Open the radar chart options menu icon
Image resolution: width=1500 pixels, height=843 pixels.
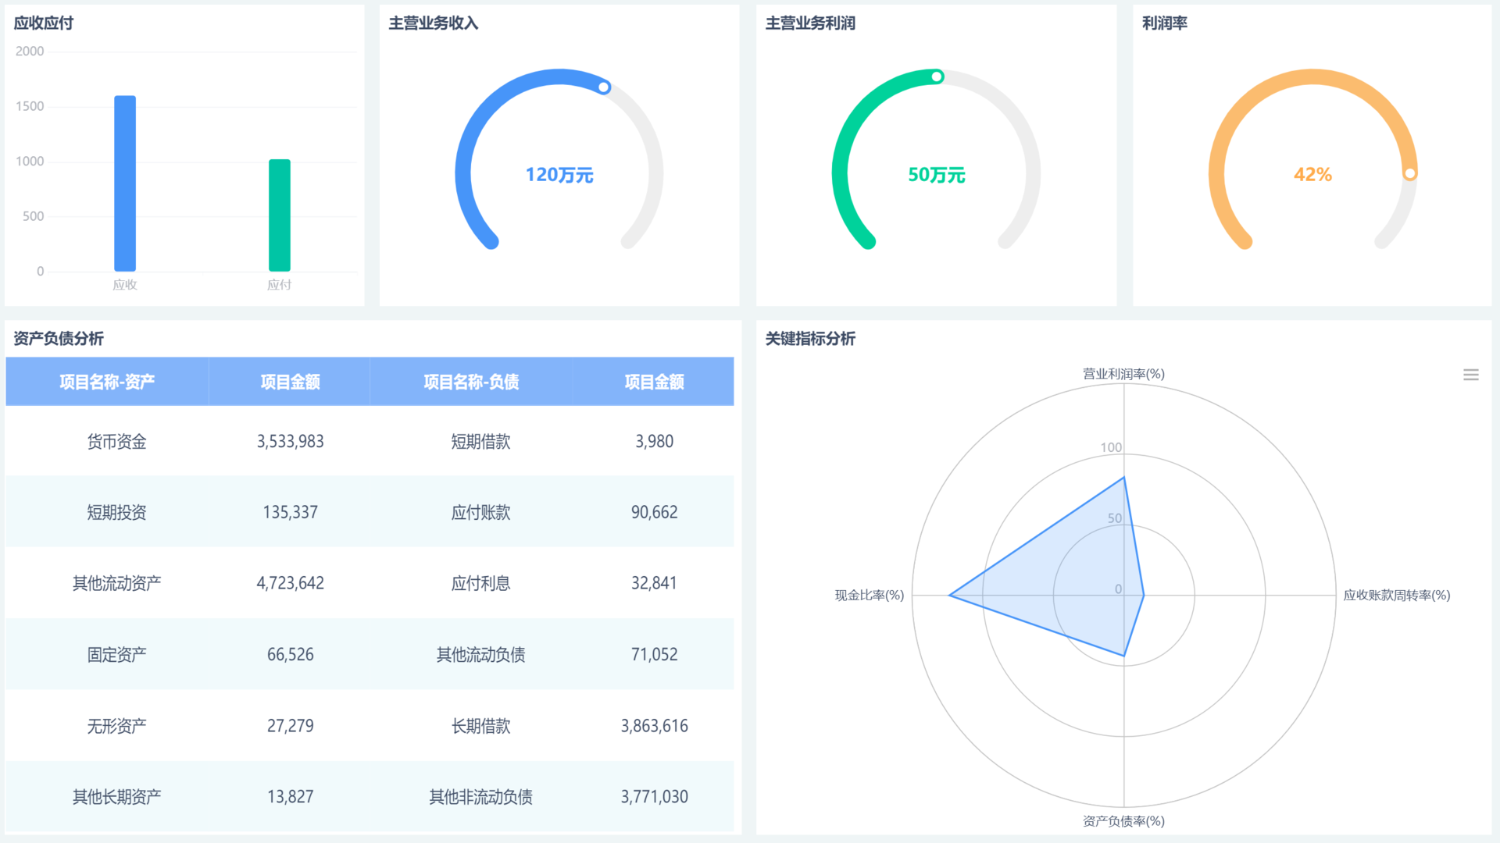coord(1471,375)
